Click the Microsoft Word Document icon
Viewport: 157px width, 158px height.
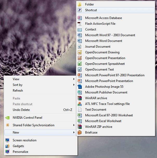(x=80, y=41)
